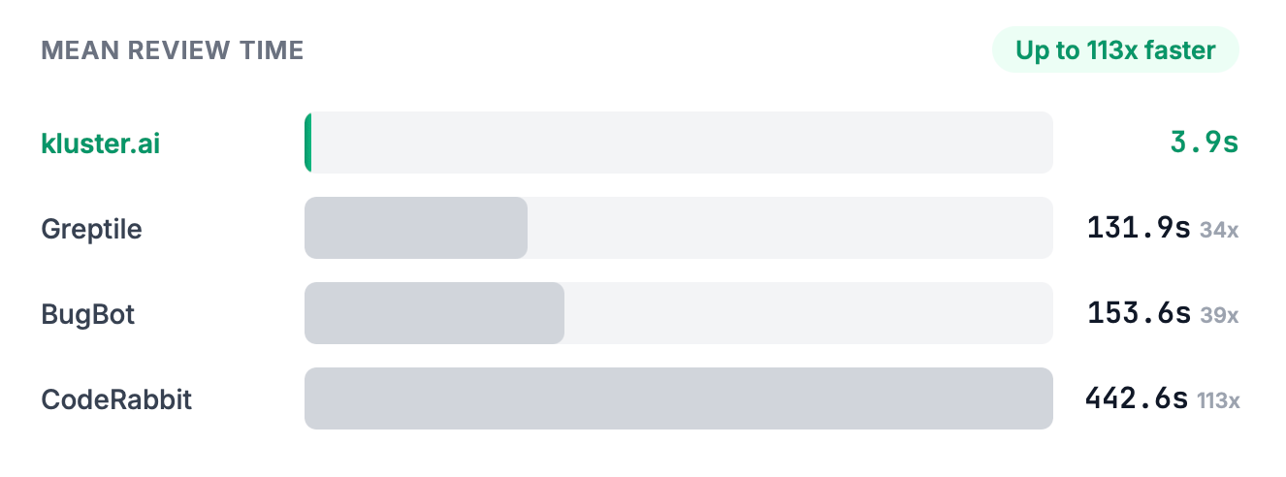
Task: Click the 113x multiplier next to CodeRabbit
Action: pyautogui.click(x=1218, y=401)
